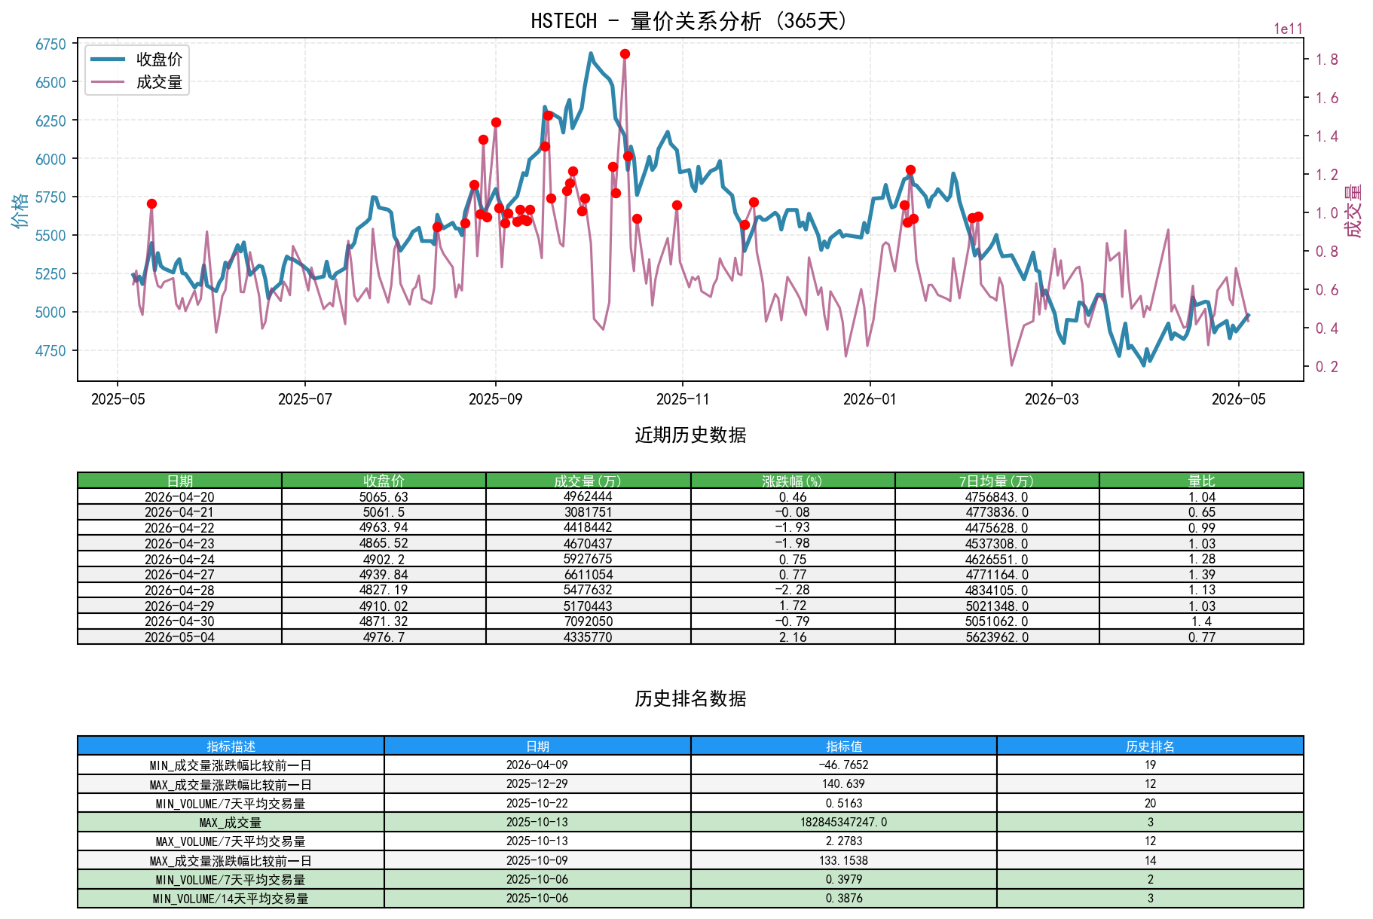Click the volume ratio cell 0.77
1373x919 pixels.
(x=1201, y=637)
